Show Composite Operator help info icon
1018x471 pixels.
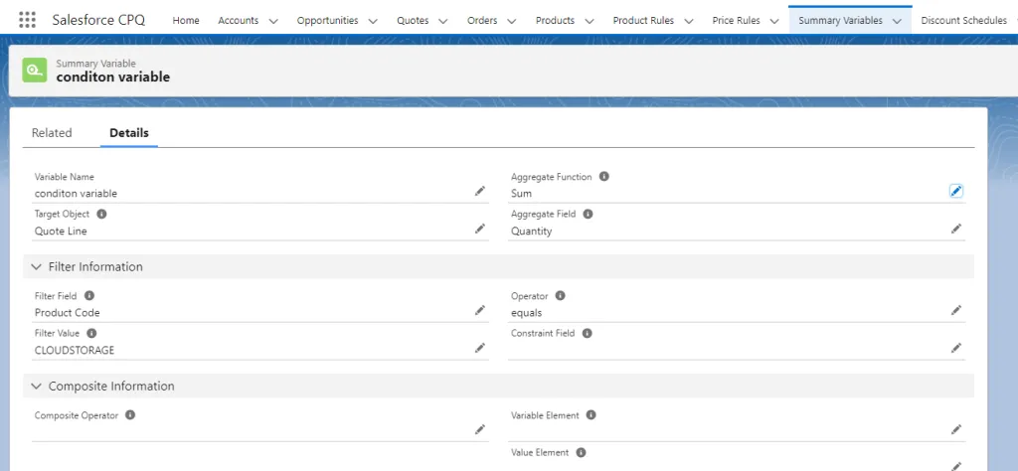[130, 414]
